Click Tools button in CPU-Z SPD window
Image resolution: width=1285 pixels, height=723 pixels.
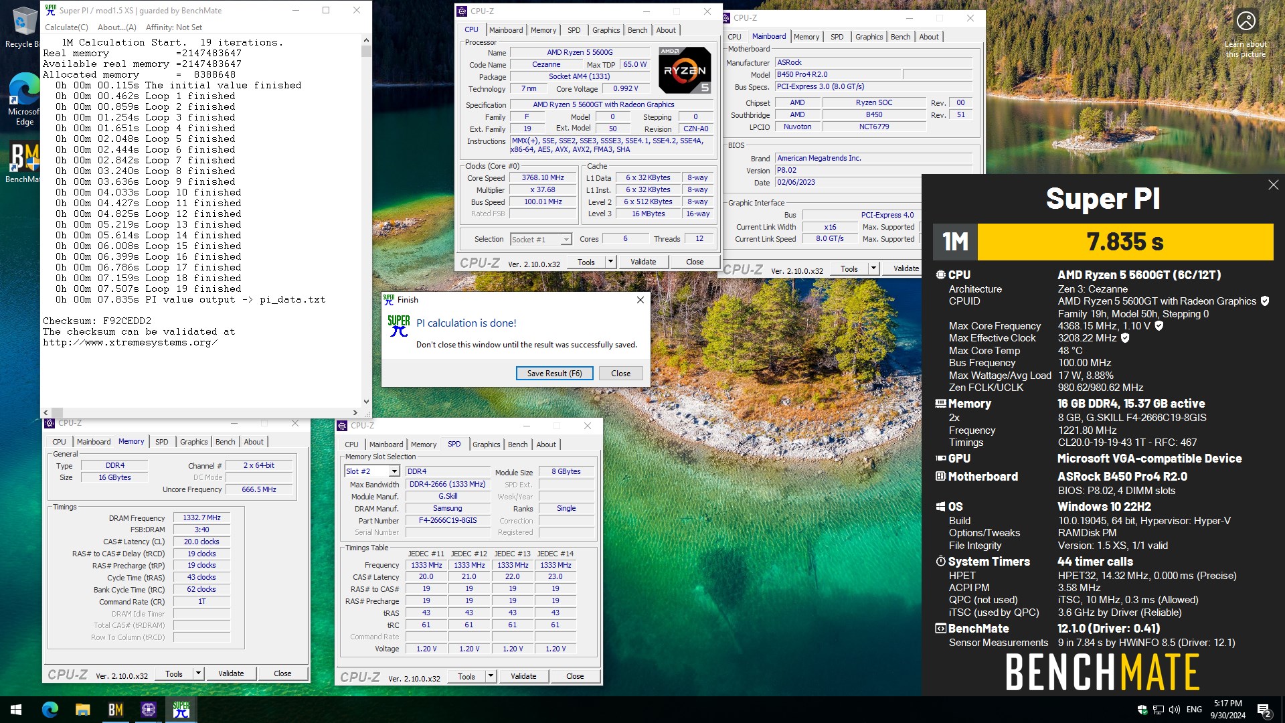[466, 676]
